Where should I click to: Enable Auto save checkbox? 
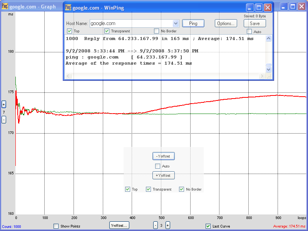point(249,32)
